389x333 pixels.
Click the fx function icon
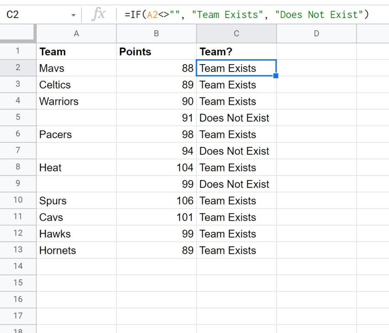pyautogui.click(x=98, y=14)
